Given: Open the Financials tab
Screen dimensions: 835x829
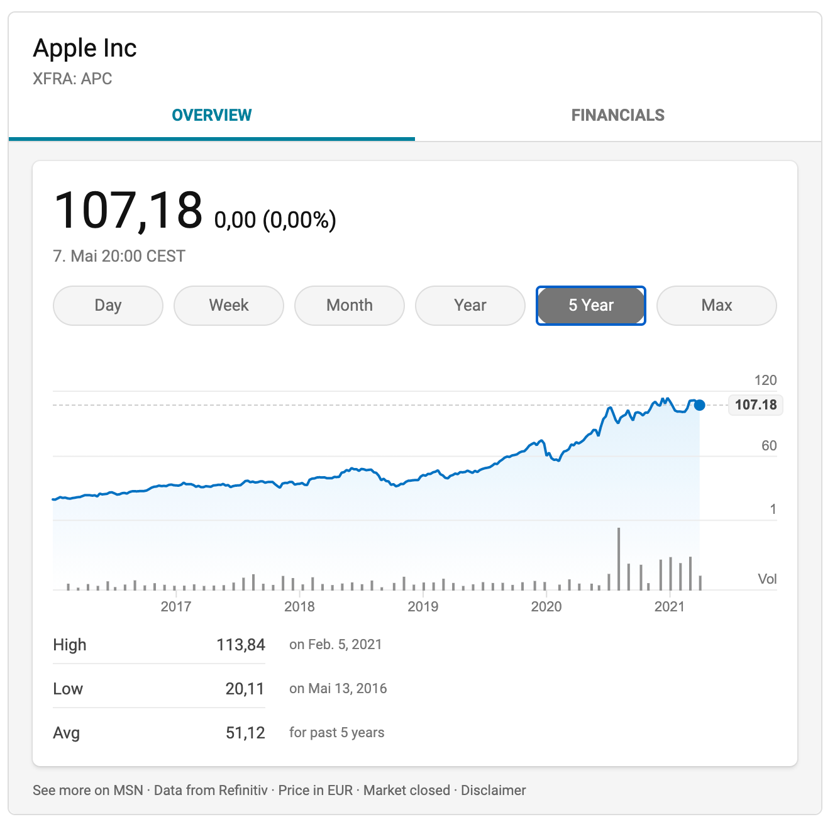Looking at the screenshot, I should click(618, 116).
